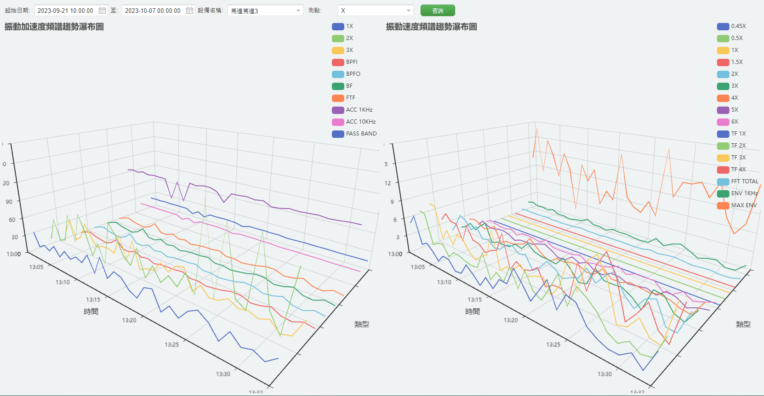
Task: Open the measurement point X dropdown
Action: pyautogui.click(x=376, y=11)
